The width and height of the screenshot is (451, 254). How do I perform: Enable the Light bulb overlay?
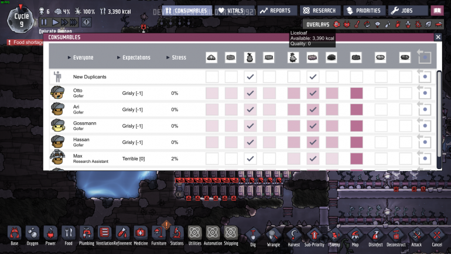pos(377,25)
